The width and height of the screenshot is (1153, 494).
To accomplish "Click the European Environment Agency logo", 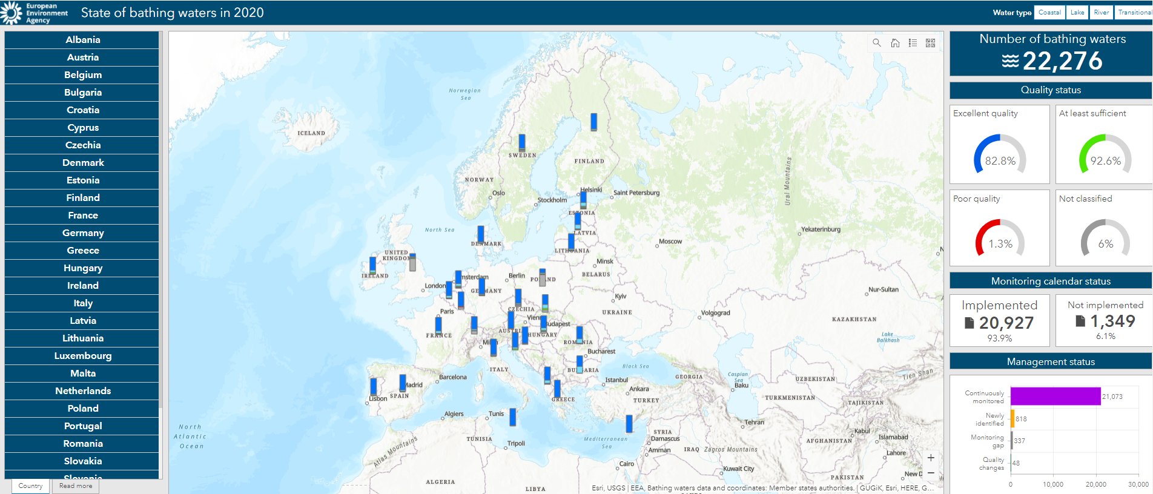I will [x=35, y=13].
